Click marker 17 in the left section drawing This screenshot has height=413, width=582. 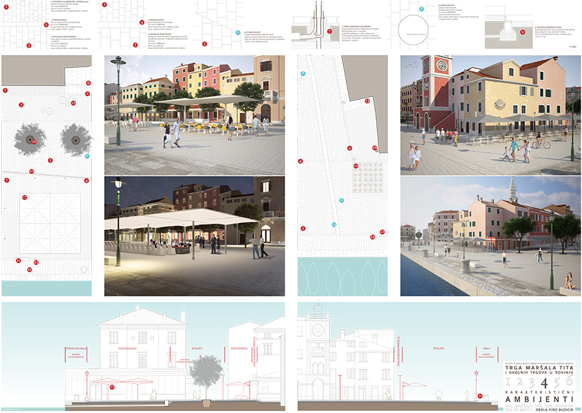(112, 387)
